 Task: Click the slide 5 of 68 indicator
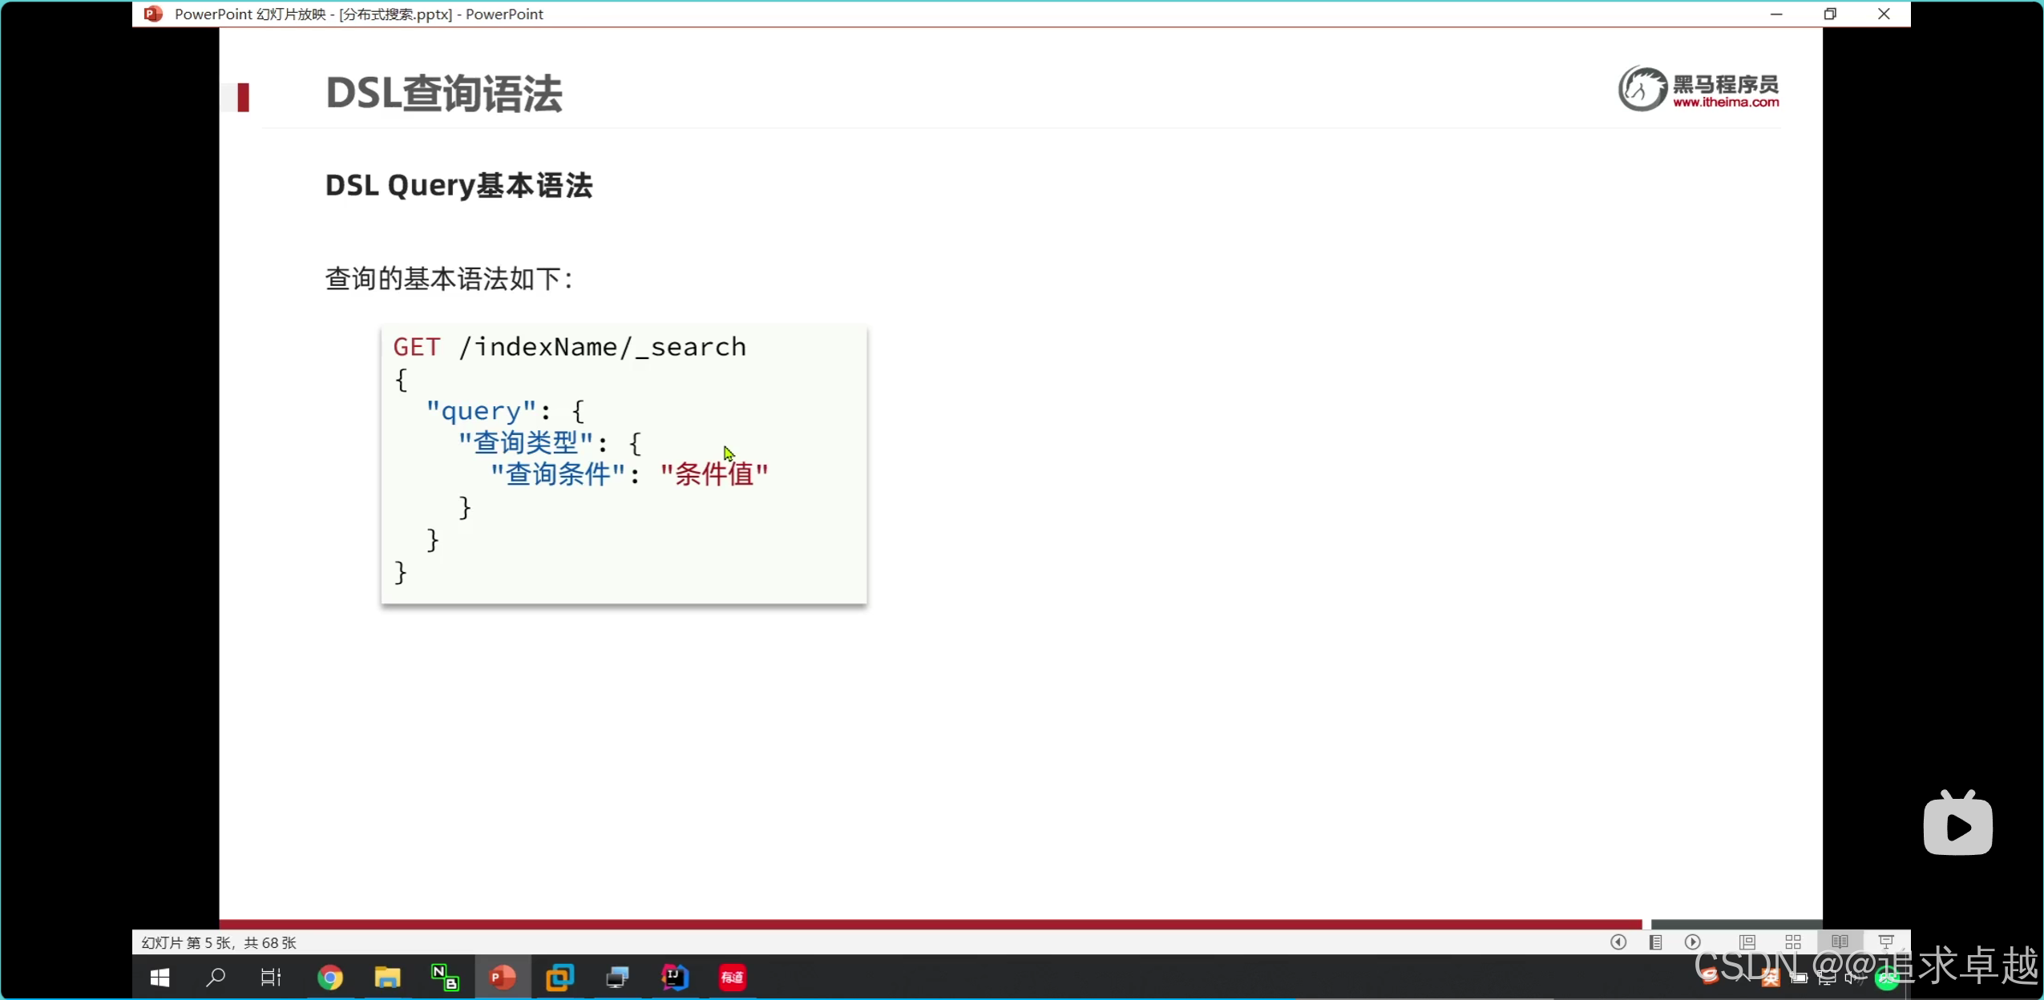click(x=219, y=943)
